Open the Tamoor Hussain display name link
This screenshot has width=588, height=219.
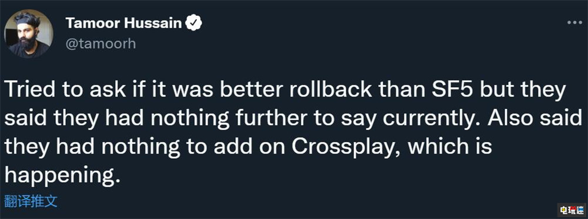[x=123, y=23]
